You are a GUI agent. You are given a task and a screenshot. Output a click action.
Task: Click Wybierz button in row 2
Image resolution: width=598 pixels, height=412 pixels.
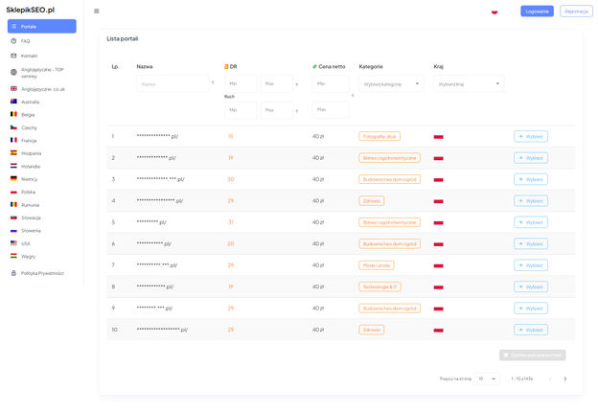(531, 158)
